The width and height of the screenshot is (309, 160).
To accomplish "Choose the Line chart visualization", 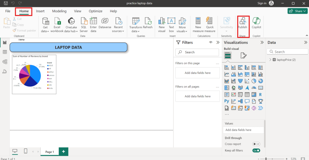I will coord(227,74).
